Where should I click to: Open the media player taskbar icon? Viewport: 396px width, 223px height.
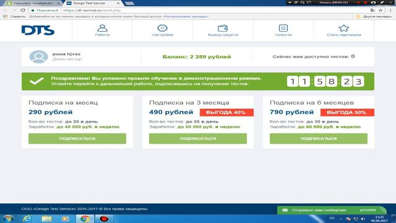coord(65,219)
